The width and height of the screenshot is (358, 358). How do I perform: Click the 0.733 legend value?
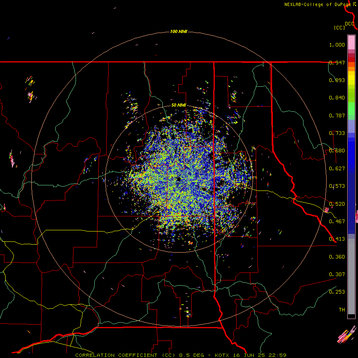[337, 133]
